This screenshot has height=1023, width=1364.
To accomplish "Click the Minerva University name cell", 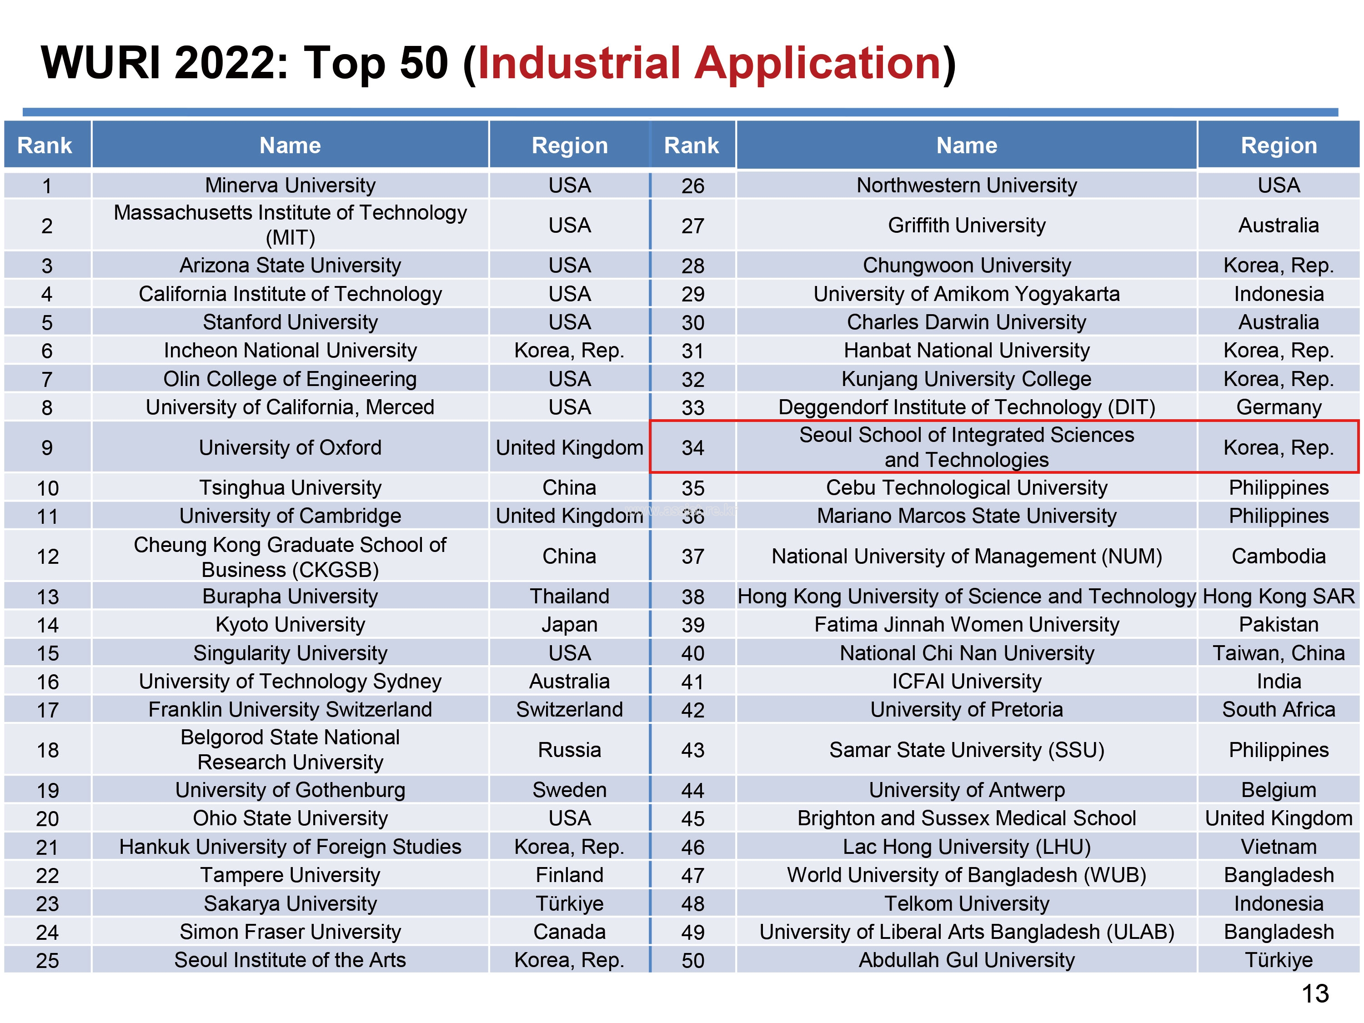I will point(290,185).
